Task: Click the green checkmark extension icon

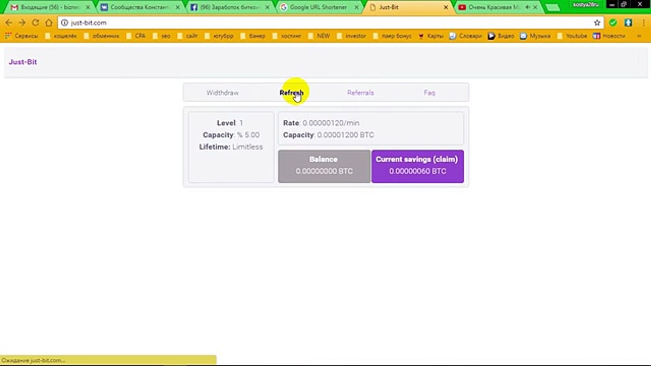Action: tap(613, 23)
